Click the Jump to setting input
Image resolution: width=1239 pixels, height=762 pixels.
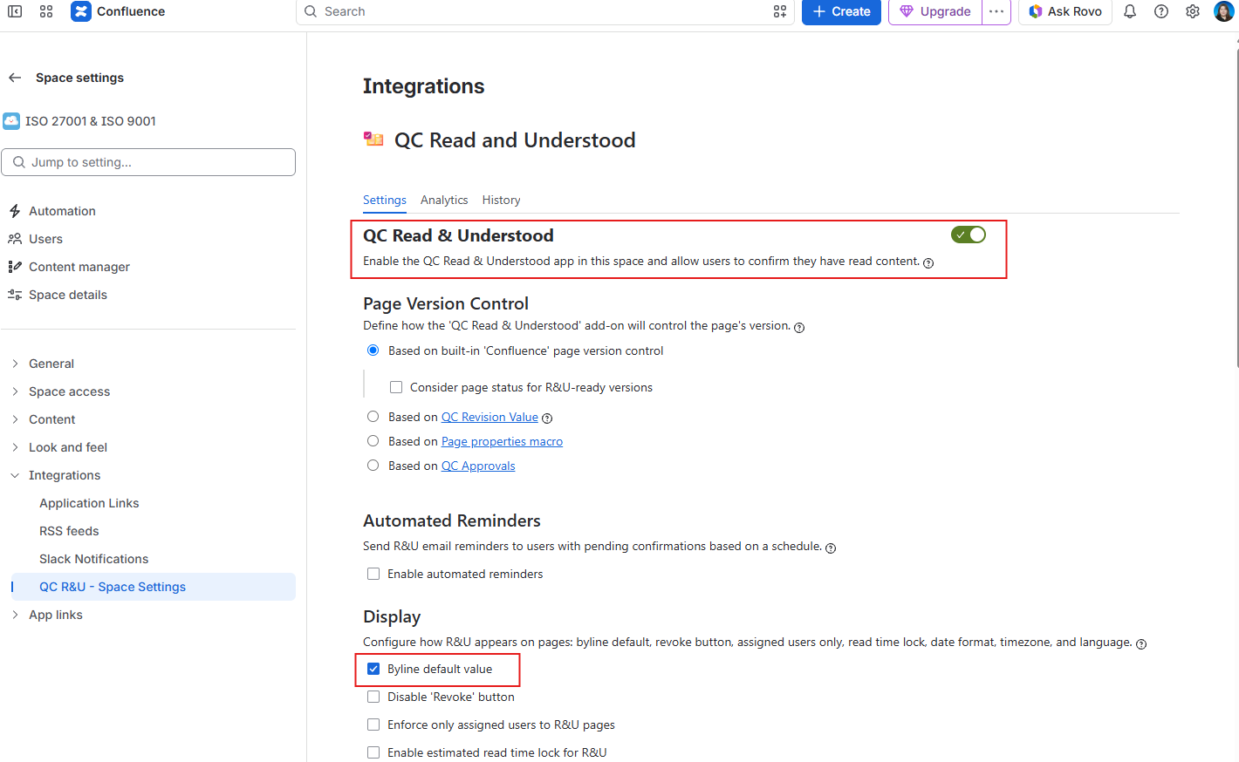(148, 162)
